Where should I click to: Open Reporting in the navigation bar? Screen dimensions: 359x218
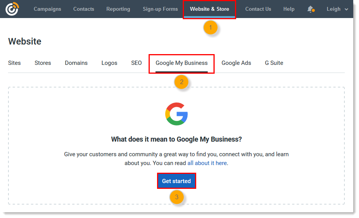point(118,9)
